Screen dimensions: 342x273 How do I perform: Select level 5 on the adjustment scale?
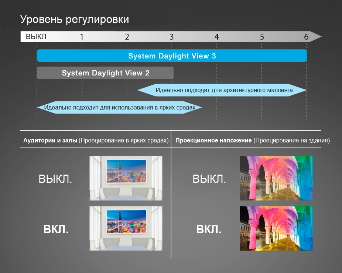coord(262,37)
